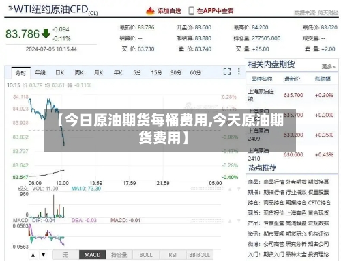Switch to the 15分 interval tab

157,73
